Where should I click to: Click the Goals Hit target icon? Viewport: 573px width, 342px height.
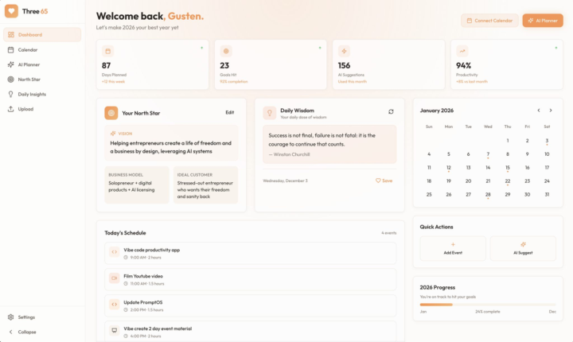[226, 51]
